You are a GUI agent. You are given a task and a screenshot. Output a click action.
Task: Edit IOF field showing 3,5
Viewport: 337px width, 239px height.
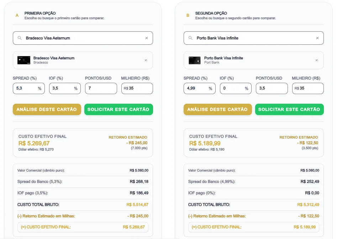click(x=65, y=88)
